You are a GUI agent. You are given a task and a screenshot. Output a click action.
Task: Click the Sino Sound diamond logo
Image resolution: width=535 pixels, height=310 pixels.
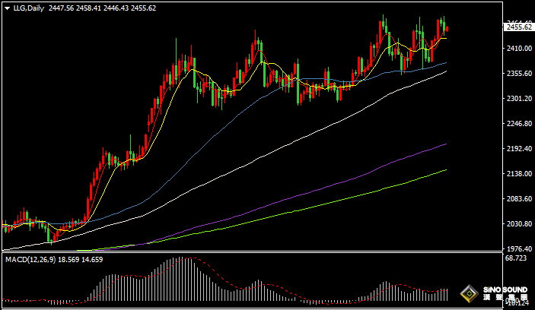470,293
